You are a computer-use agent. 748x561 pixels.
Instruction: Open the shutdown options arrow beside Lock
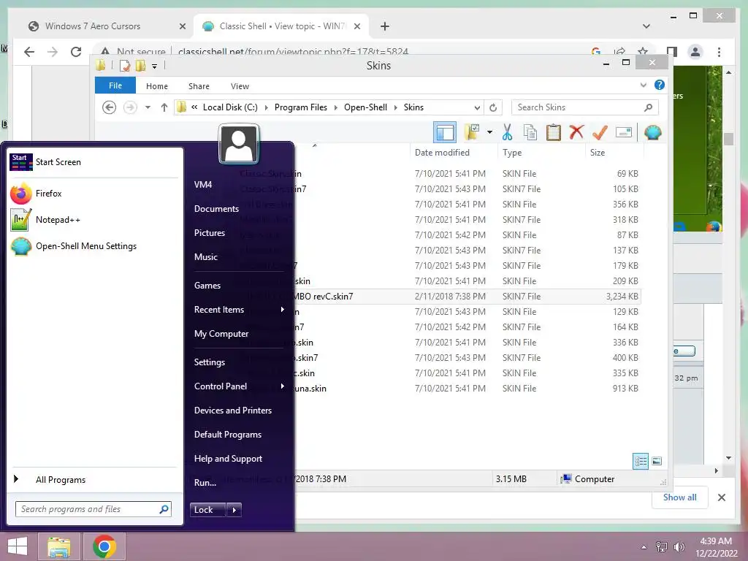[234, 509]
